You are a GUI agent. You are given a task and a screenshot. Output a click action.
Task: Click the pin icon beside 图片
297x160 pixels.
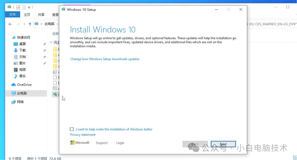click(x=45, y=63)
